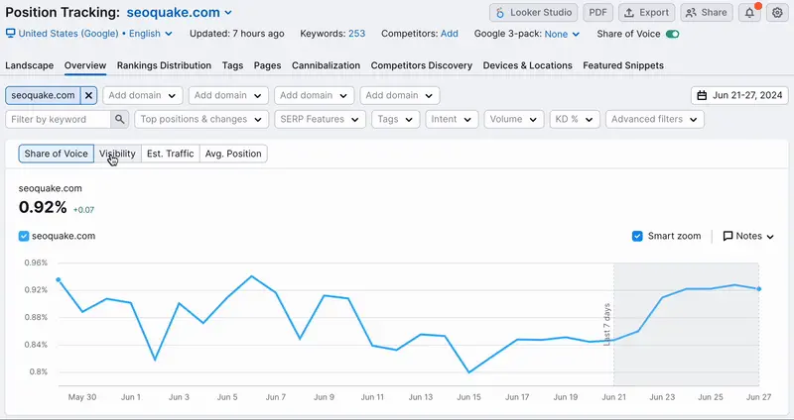Switch to the Rankings Distribution tab
This screenshot has width=794, height=420.
click(x=164, y=65)
